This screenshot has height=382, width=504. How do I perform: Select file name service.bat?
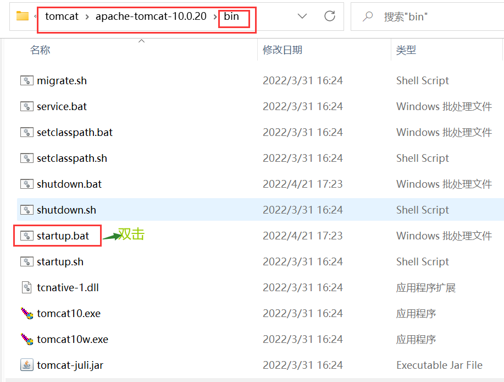(62, 106)
